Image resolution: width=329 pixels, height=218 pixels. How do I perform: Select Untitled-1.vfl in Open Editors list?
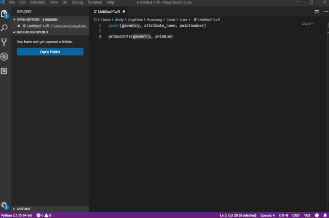point(50,26)
